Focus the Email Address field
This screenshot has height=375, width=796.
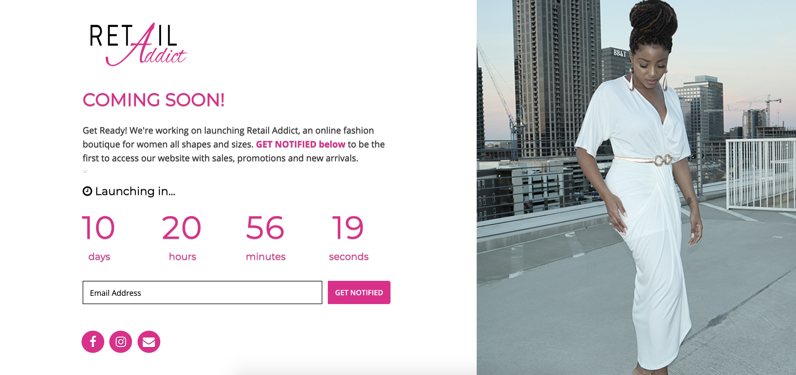point(202,292)
